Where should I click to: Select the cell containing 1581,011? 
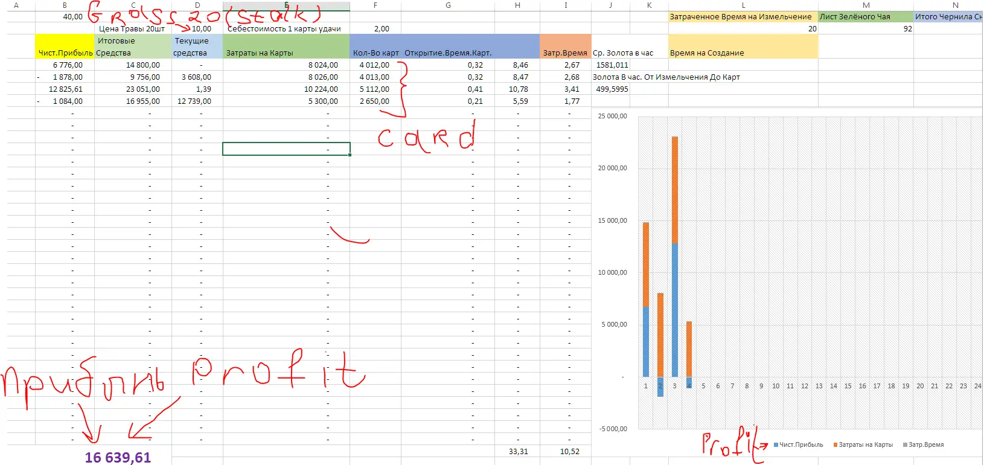click(x=611, y=65)
